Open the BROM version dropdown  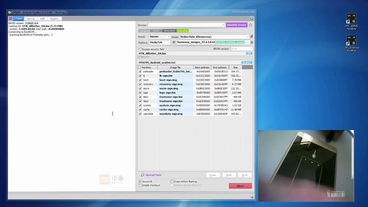point(241,49)
